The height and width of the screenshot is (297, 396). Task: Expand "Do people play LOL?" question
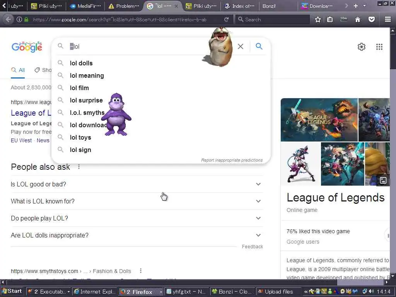137,218
